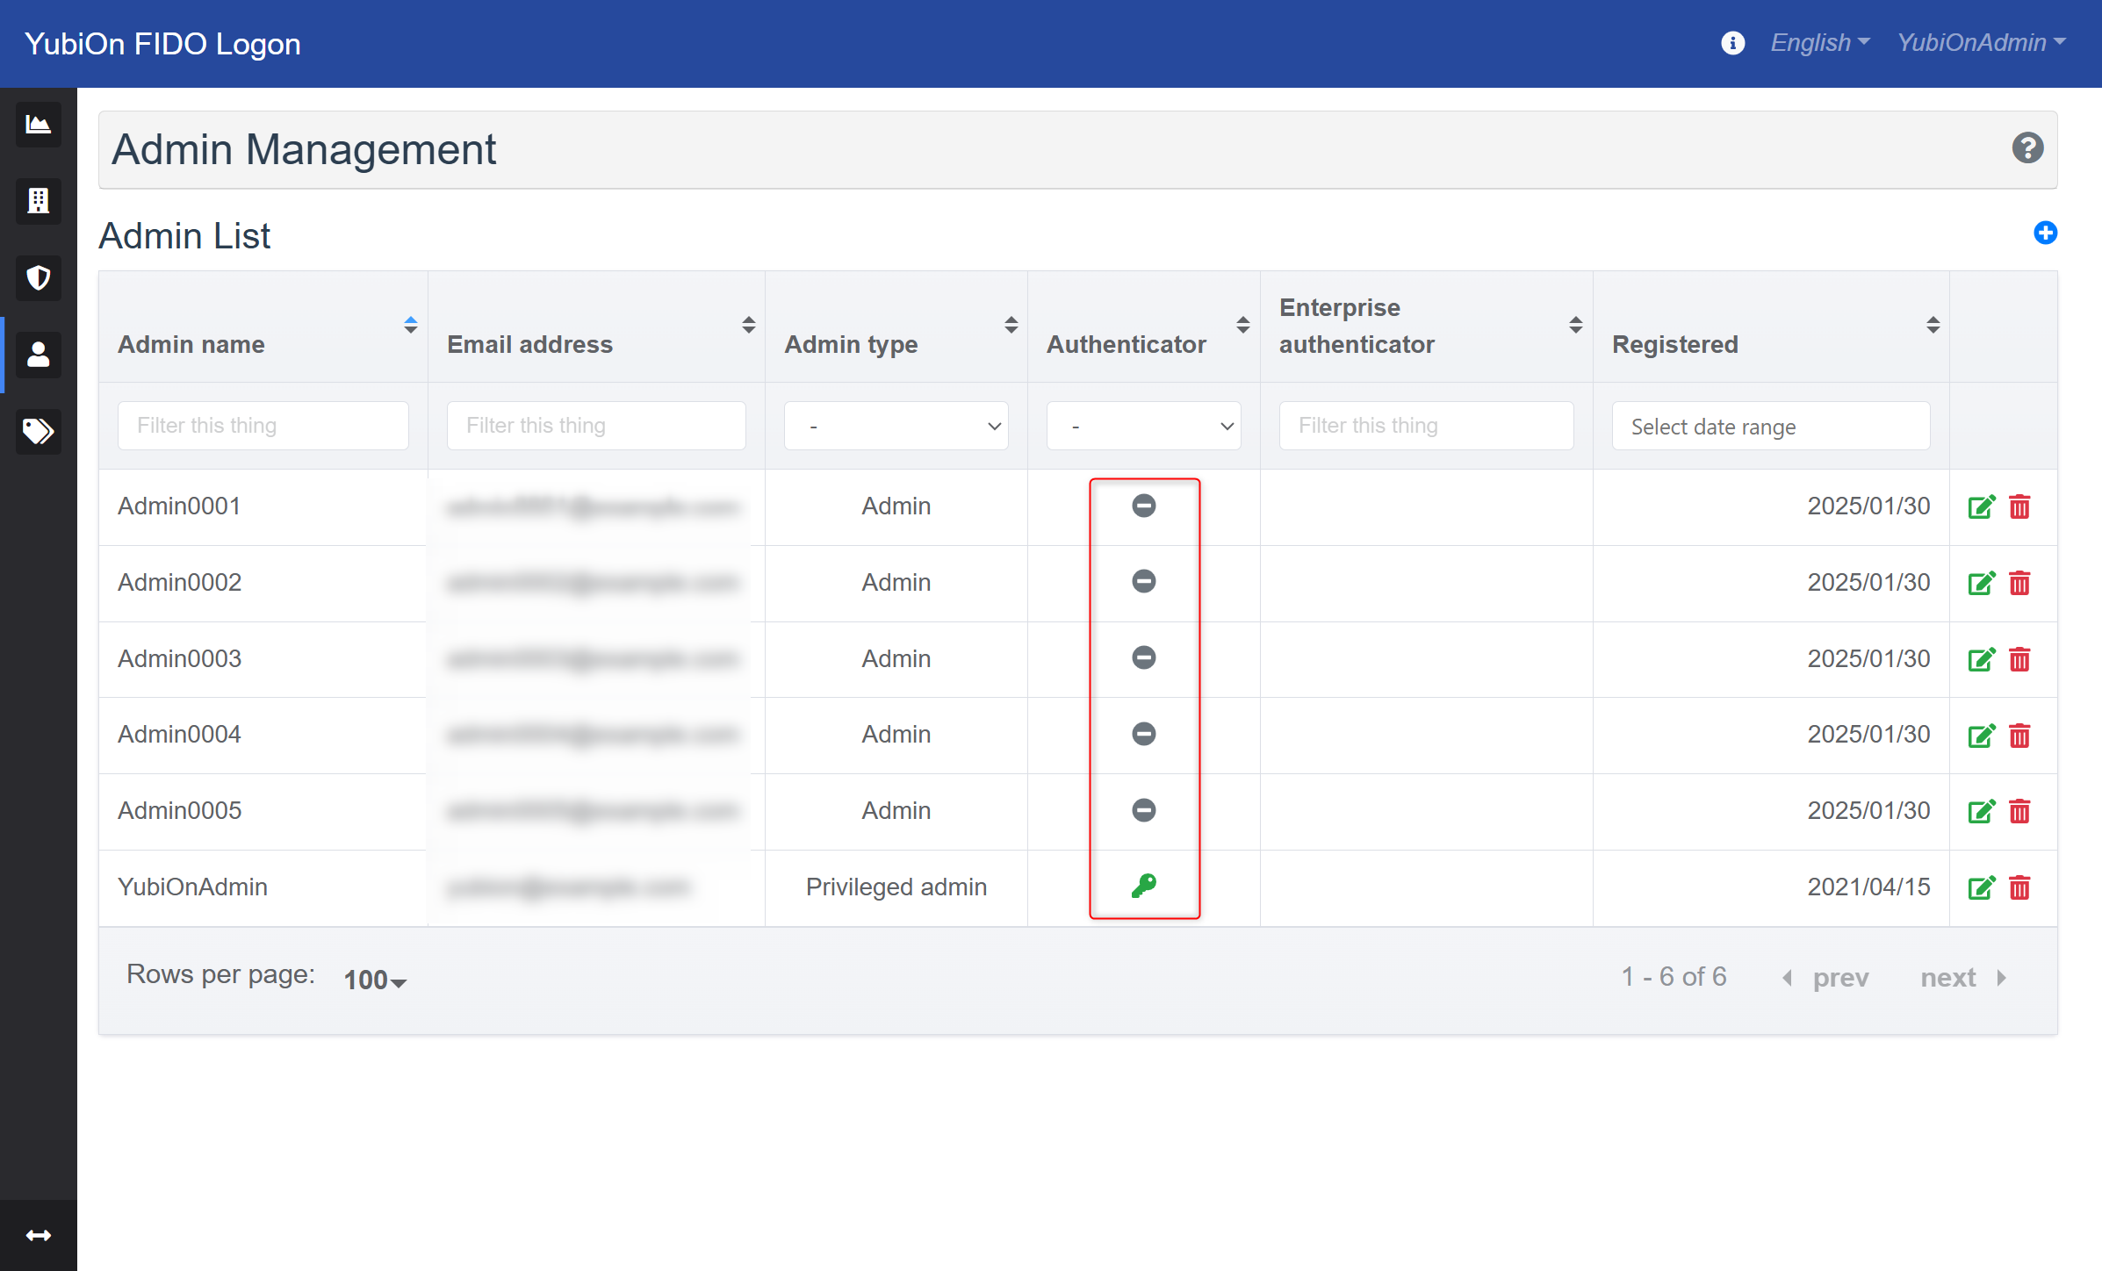2102x1271 pixels.
Task: Change rows per page from 100
Action: (x=375, y=980)
